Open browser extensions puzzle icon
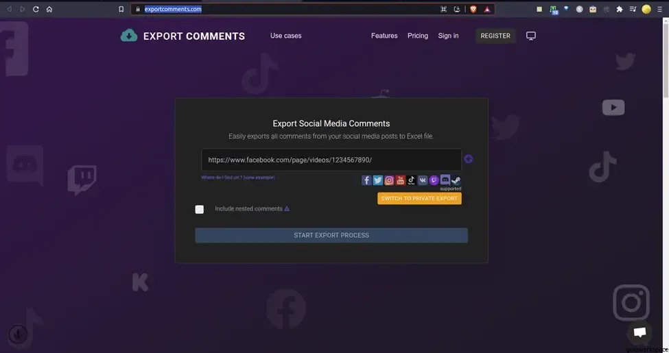 click(x=620, y=9)
